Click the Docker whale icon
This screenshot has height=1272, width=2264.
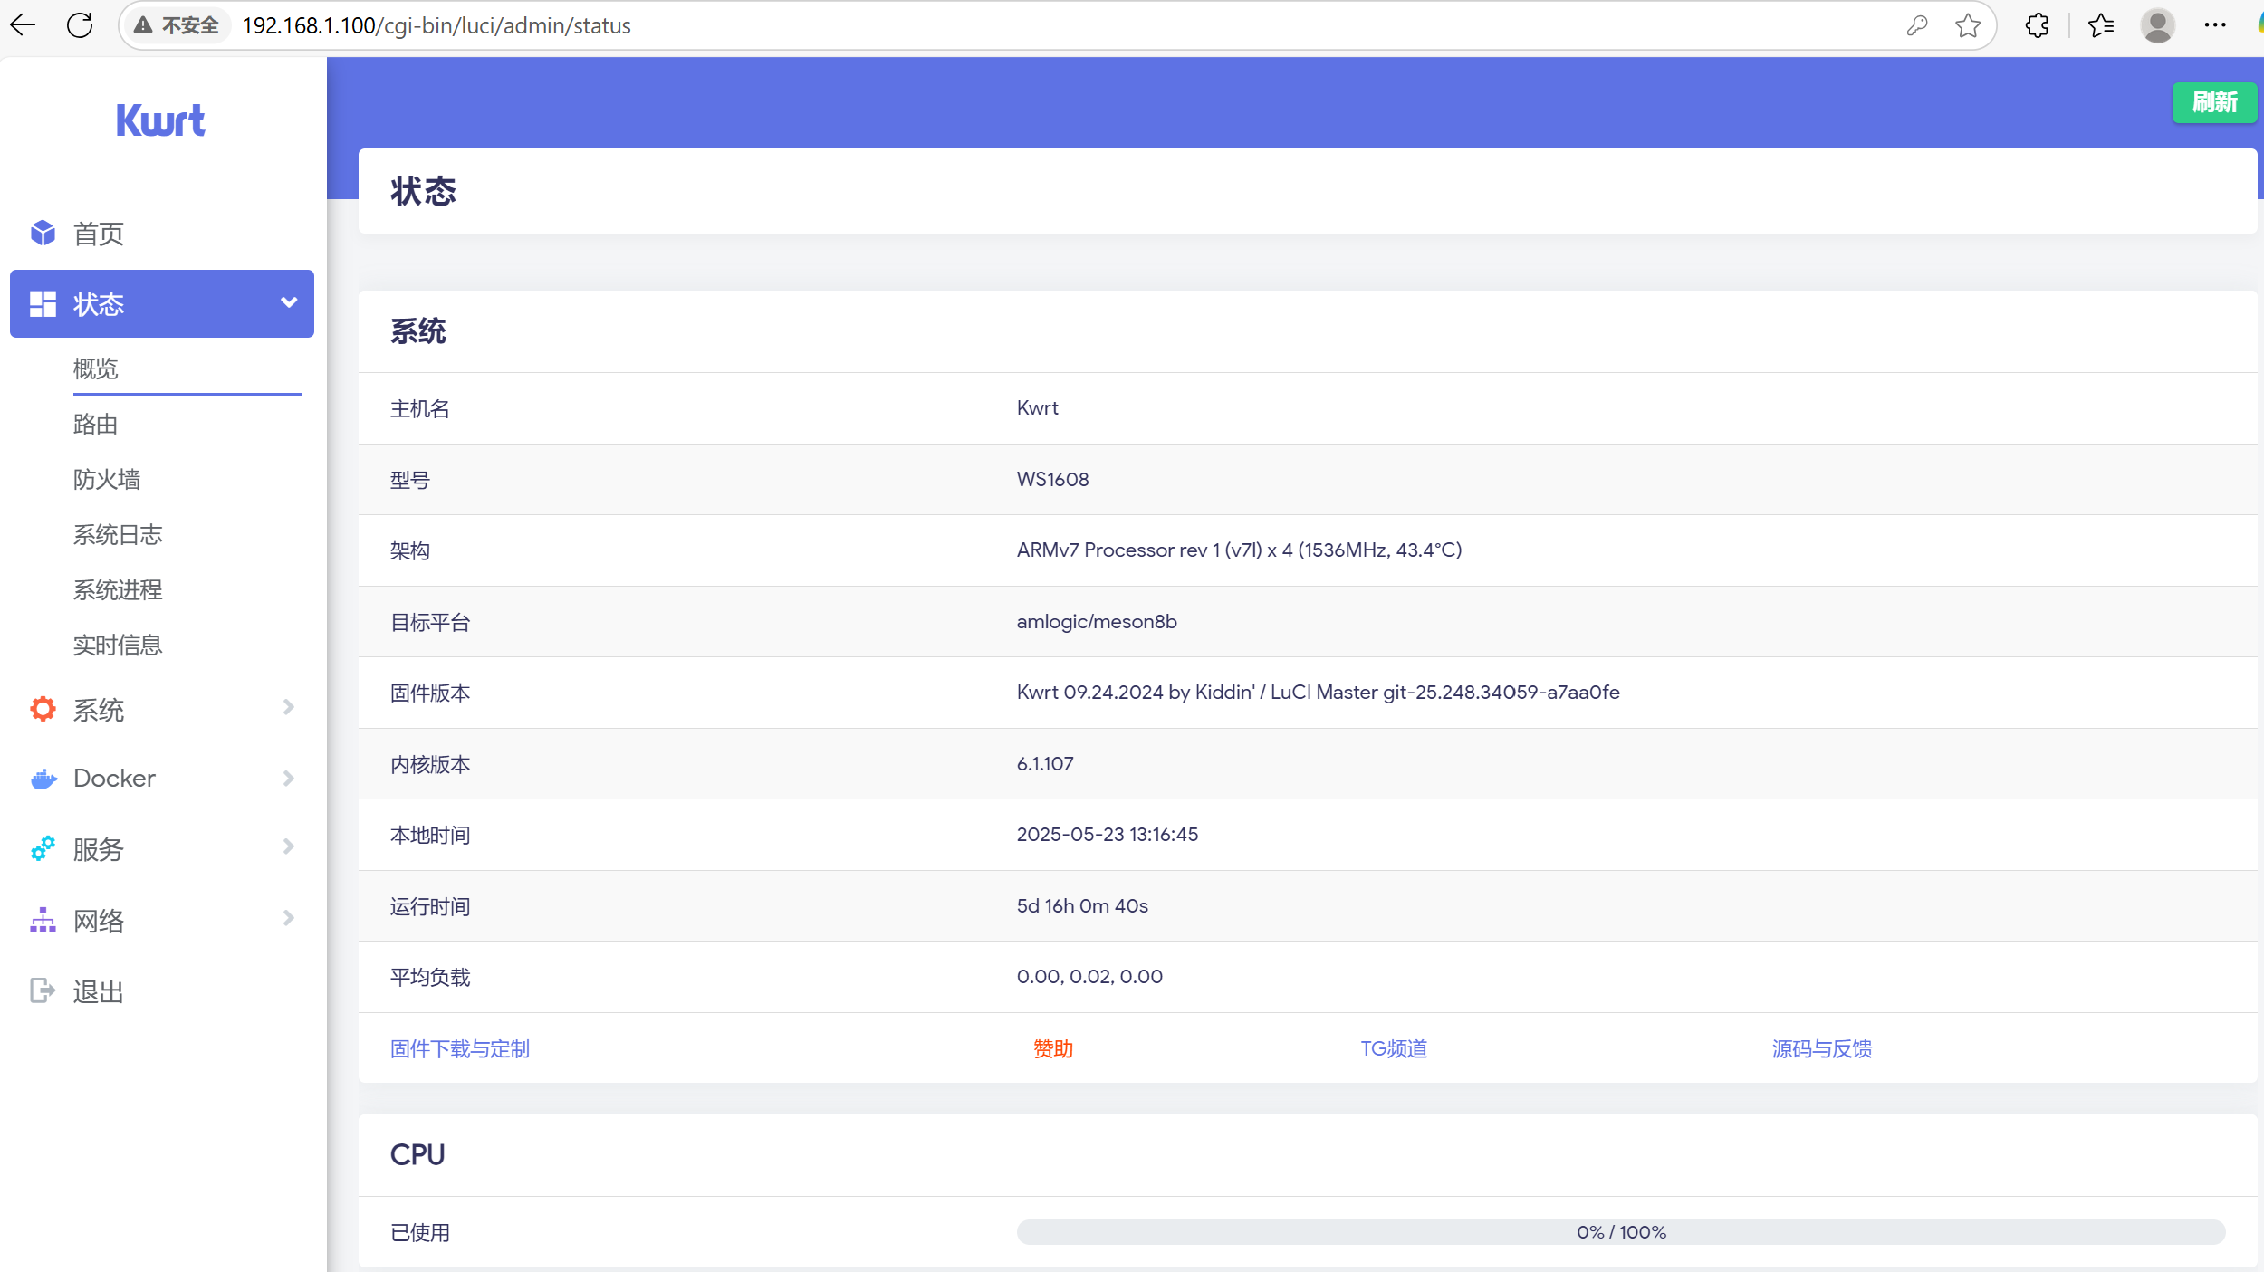pos(43,779)
